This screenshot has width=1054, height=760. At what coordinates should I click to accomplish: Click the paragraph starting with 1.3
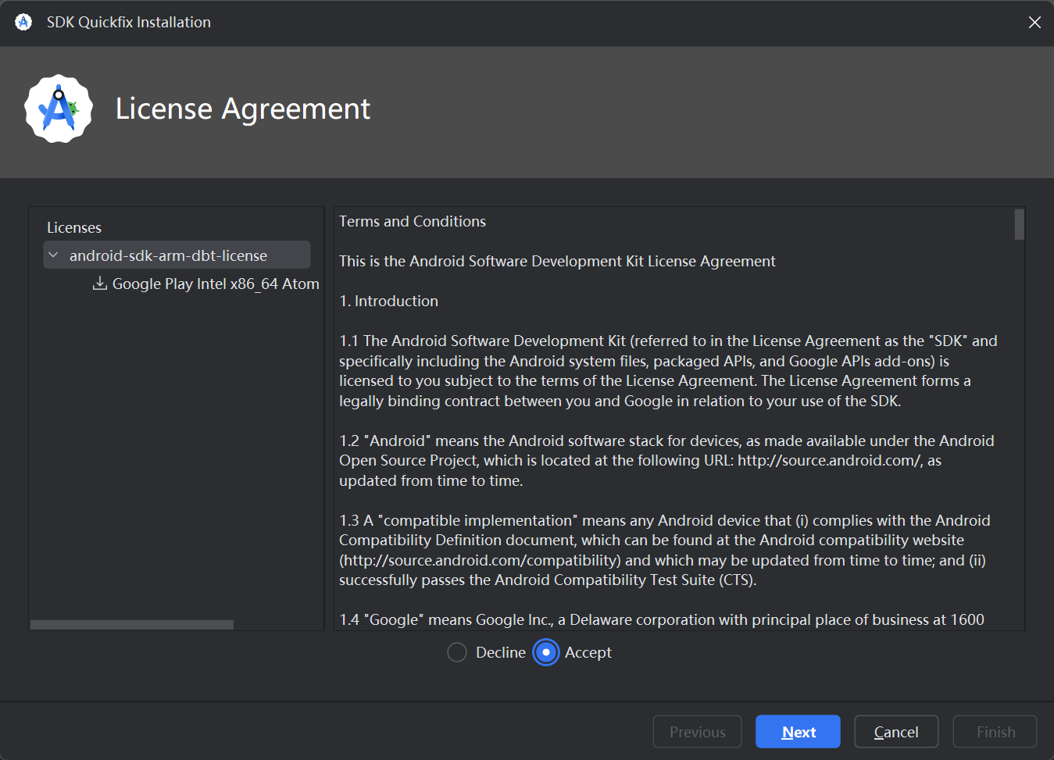[x=665, y=550]
